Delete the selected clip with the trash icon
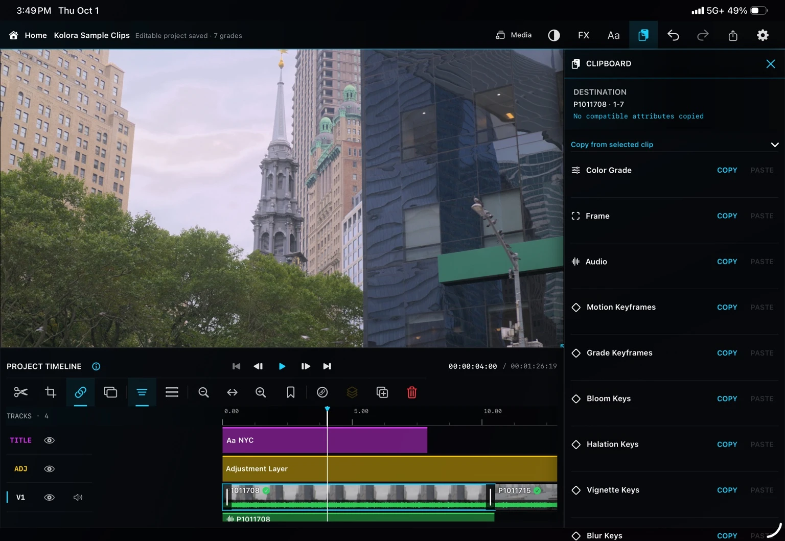The image size is (785, 541). 412,392
